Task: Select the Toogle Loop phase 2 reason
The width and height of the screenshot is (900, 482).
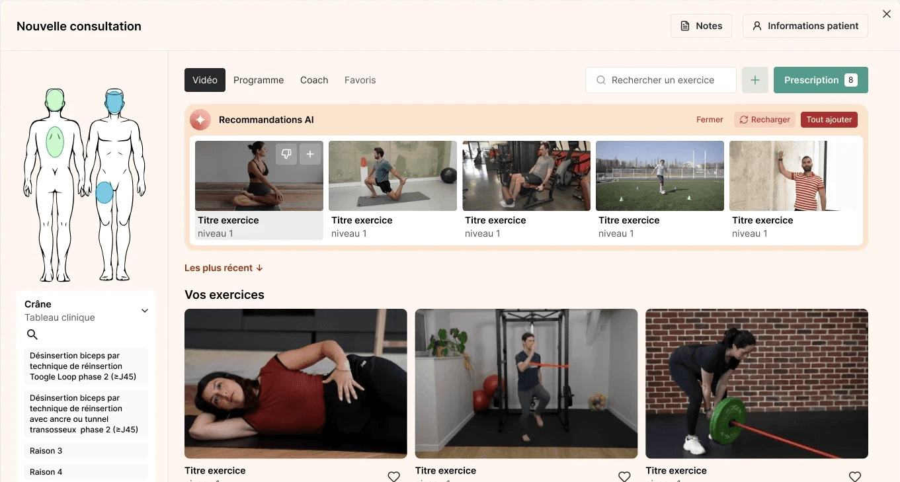Action: tap(86, 366)
